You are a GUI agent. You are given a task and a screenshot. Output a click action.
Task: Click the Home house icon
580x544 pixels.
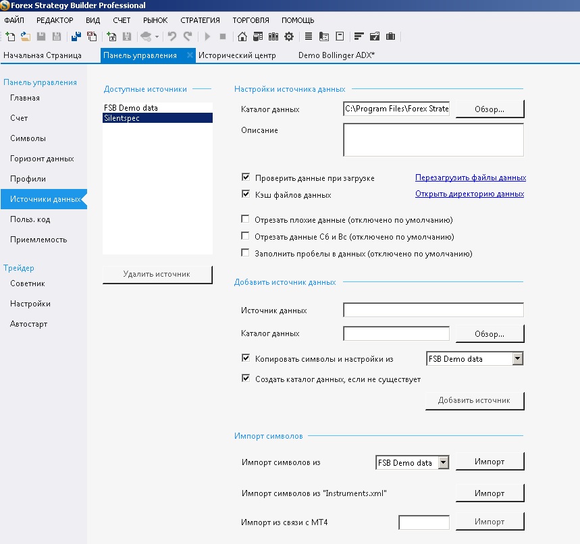(x=242, y=36)
